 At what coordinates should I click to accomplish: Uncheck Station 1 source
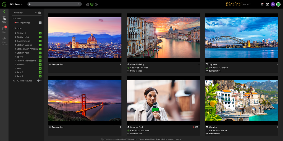coord(40,33)
